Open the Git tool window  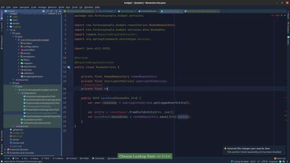coord(7,158)
